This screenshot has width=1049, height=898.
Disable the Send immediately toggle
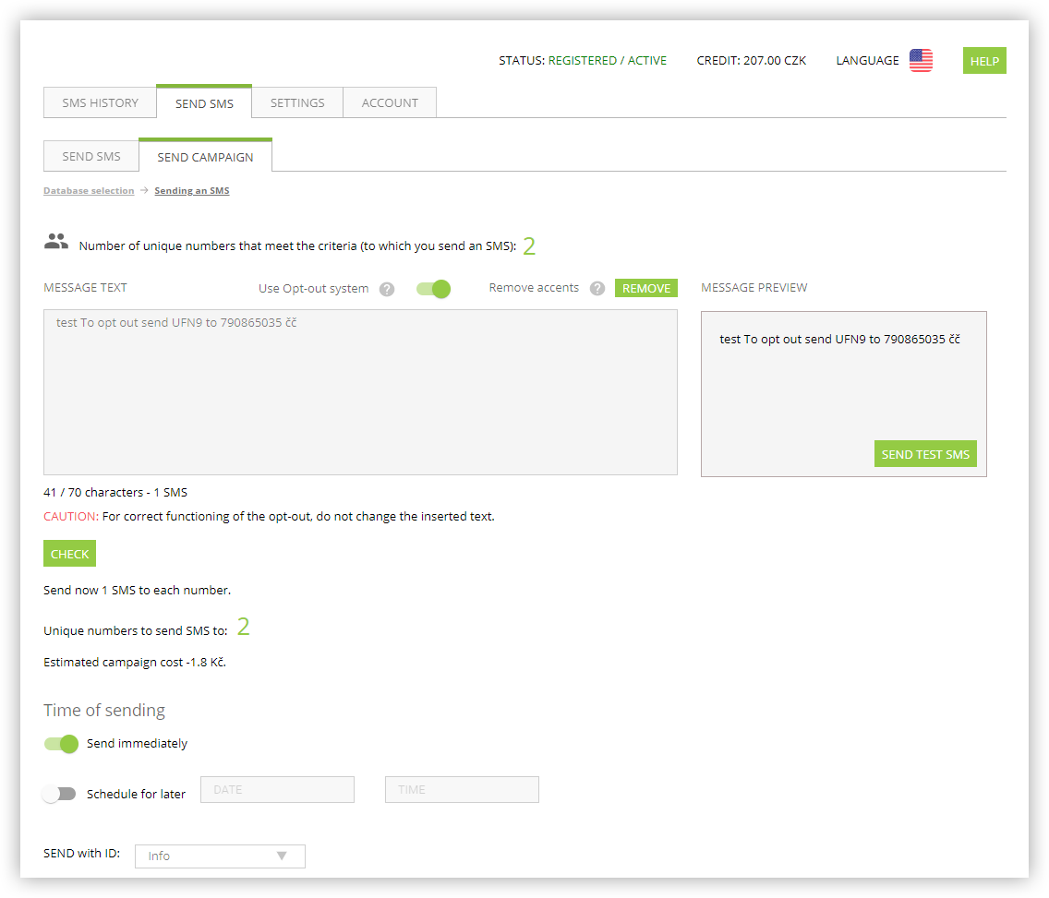point(61,744)
